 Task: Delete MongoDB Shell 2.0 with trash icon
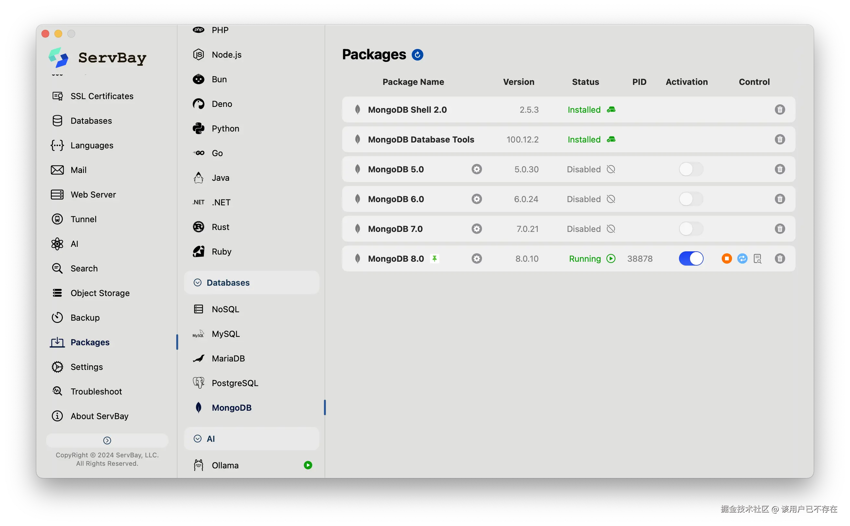coord(780,109)
